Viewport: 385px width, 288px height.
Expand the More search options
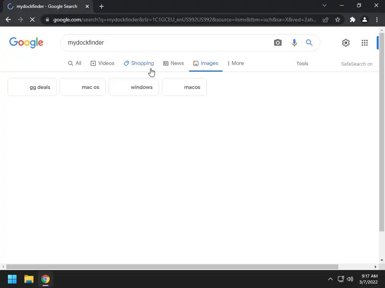coord(236,63)
